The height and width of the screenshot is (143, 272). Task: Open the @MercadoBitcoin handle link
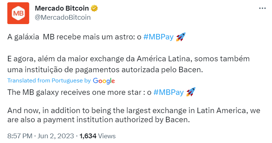point(63,18)
